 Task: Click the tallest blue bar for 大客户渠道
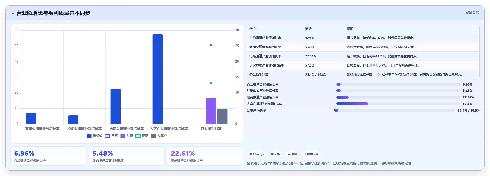[x=158, y=79]
